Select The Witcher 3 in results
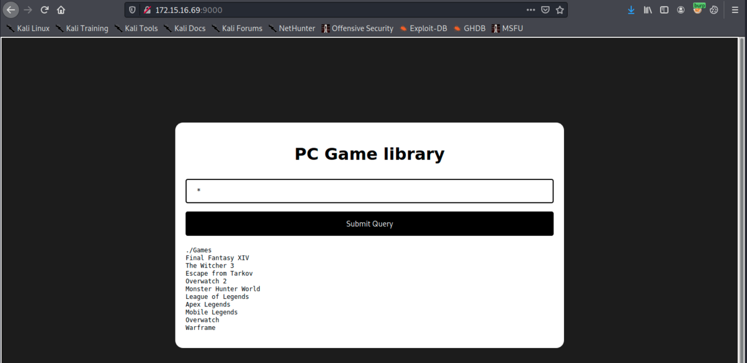Image resolution: width=747 pixels, height=363 pixels. tap(210, 266)
